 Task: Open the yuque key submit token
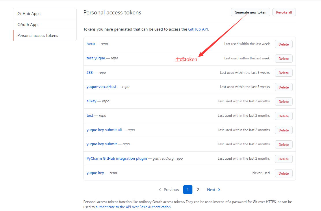click(101, 144)
